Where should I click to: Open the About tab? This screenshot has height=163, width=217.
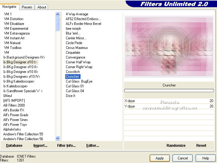point(41,7)
